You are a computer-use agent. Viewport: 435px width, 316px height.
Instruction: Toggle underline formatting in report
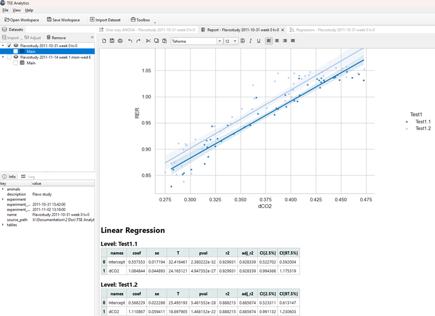(x=259, y=41)
